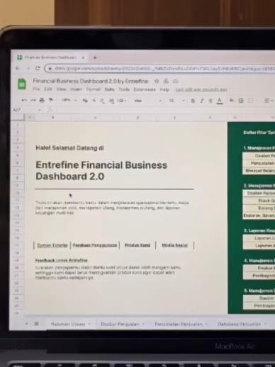Undo the last action in the toolbar

point(24,101)
